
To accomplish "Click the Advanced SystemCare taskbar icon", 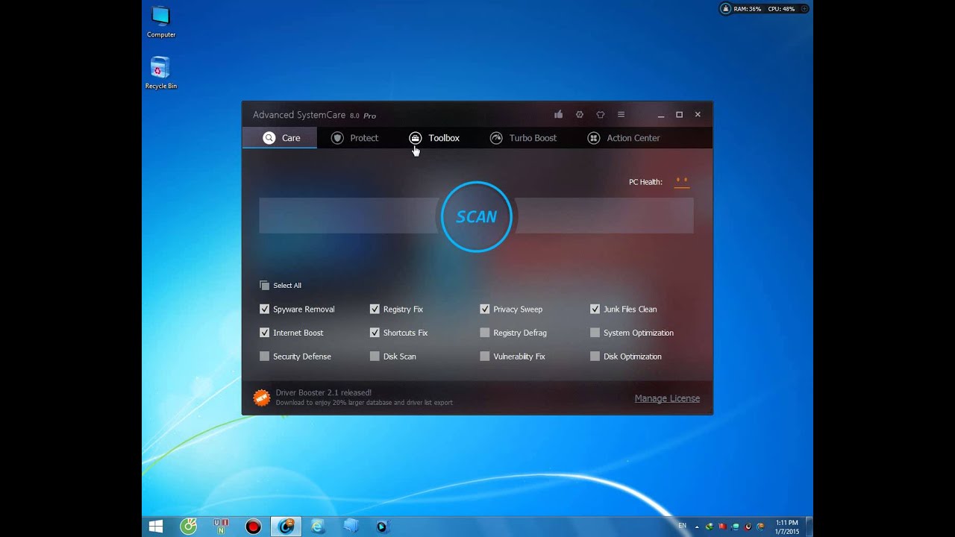I will [x=286, y=527].
